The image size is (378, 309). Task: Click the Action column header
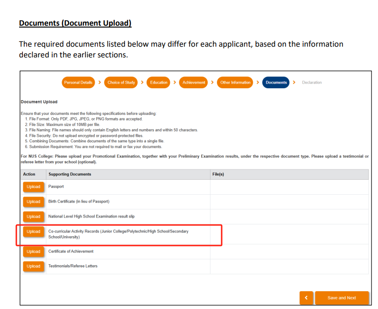(x=29, y=174)
